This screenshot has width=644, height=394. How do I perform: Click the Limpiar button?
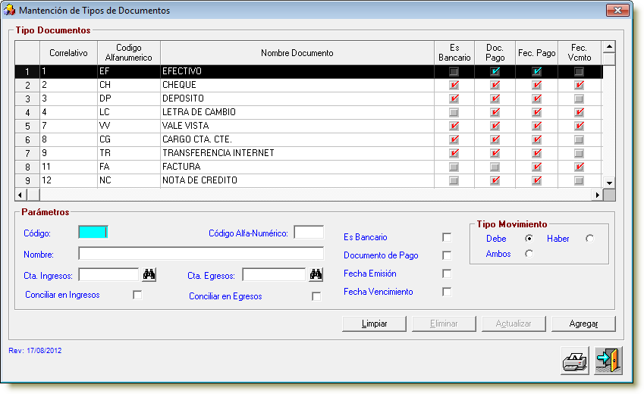point(374,324)
